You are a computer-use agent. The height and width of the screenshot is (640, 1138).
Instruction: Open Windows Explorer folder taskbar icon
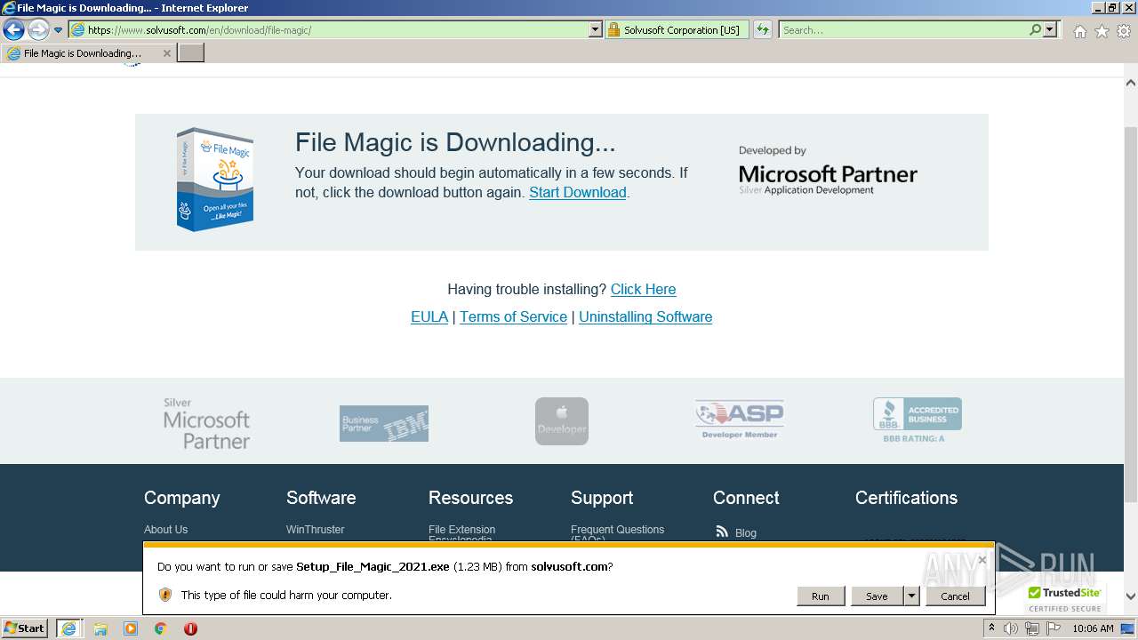tap(100, 628)
